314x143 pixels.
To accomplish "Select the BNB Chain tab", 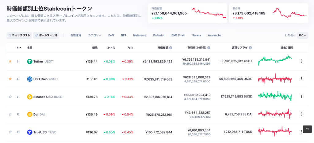I will pyautogui.click(x=178, y=35).
